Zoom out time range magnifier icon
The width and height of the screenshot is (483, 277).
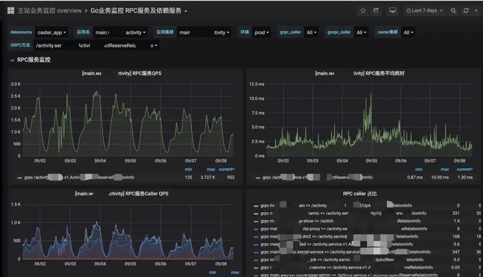[453, 10]
